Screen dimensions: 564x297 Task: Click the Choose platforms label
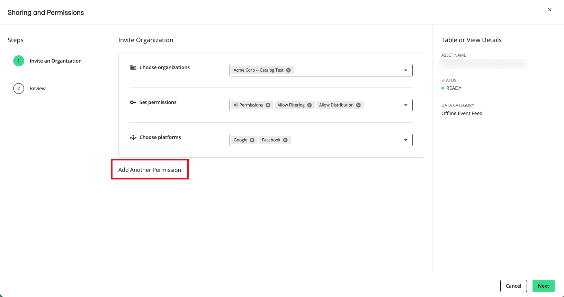click(x=160, y=137)
